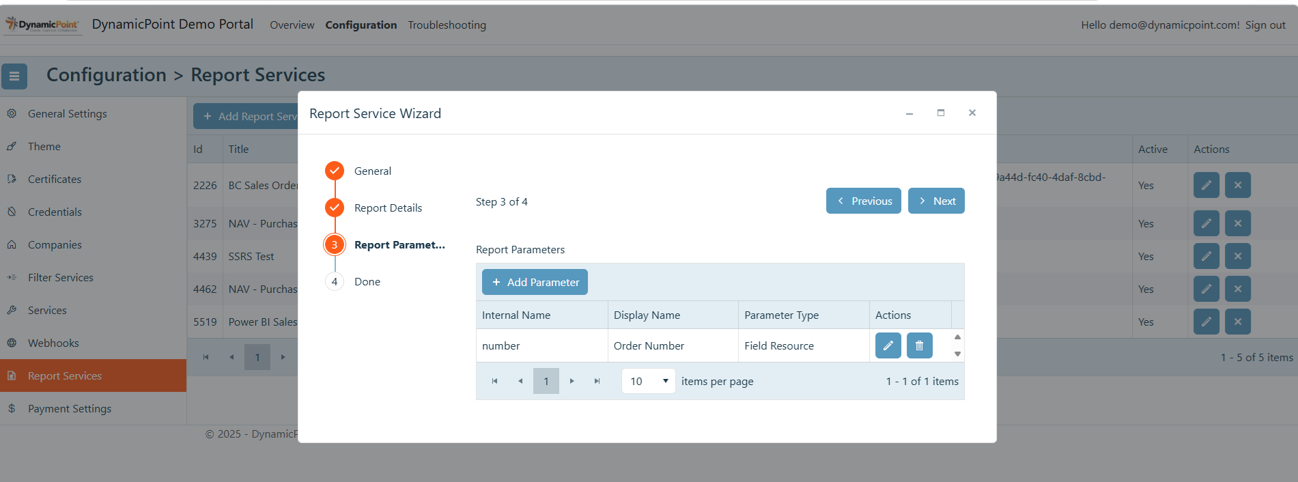Open the Configuration menu

tap(361, 25)
